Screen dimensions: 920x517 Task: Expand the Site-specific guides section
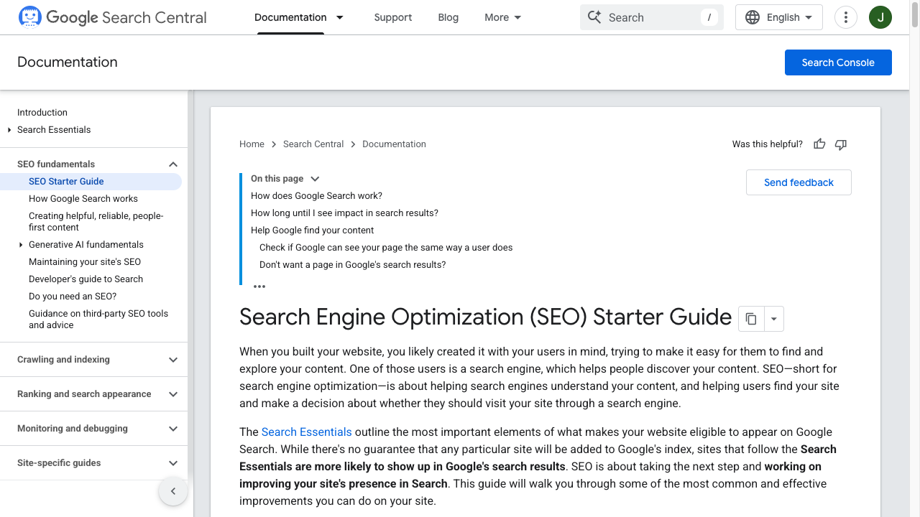pyautogui.click(x=173, y=463)
